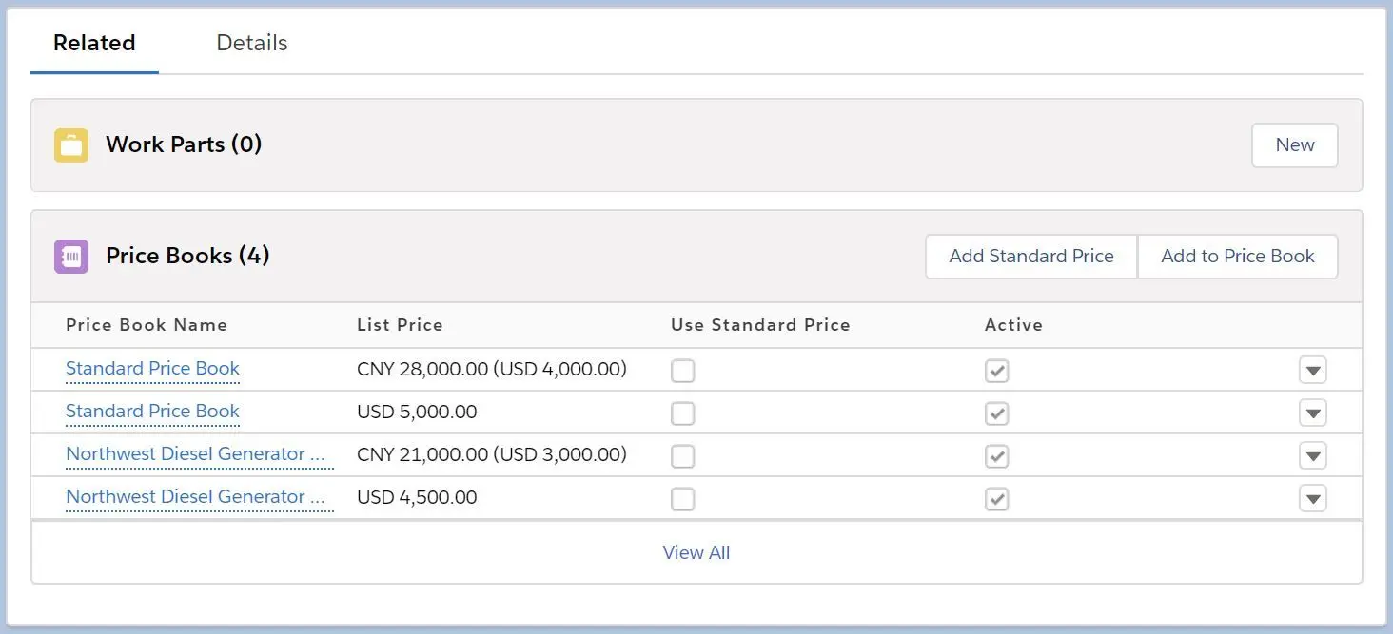Viewport: 1393px width, 634px height.
Task: Open Standard Price Book link priced CNY 28,000.00
Action: tap(152, 369)
